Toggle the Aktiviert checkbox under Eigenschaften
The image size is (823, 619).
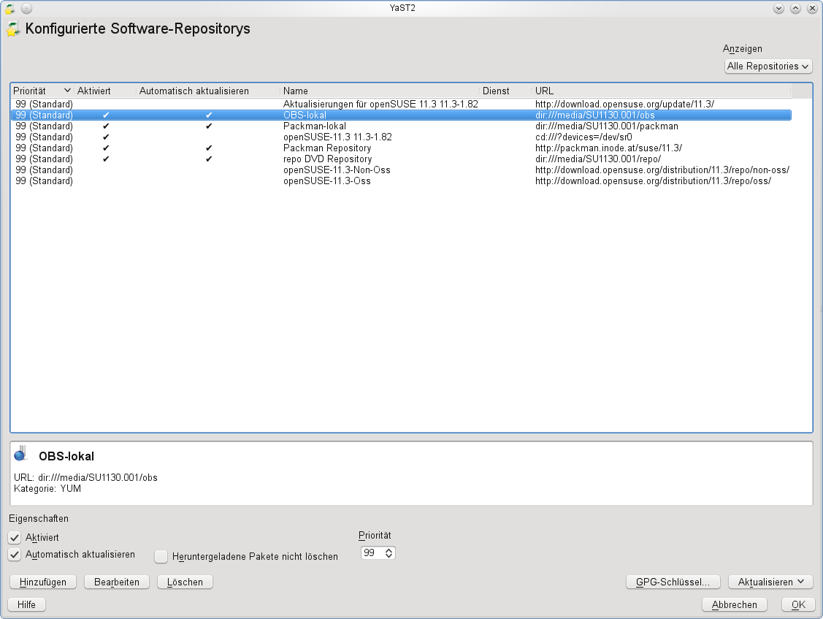(x=15, y=538)
